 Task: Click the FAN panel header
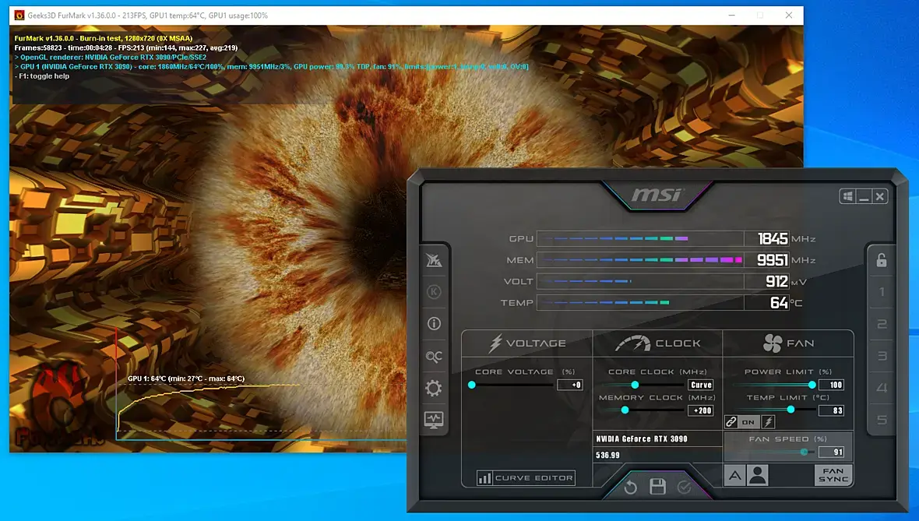click(788, 343)
